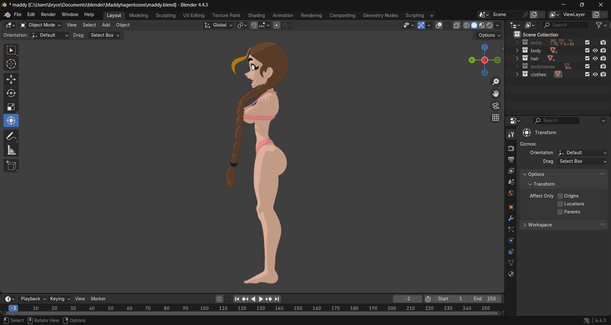Activate the Measure tool
The width and height of the screenshot is (611, 325).
[x=11, y=150]
